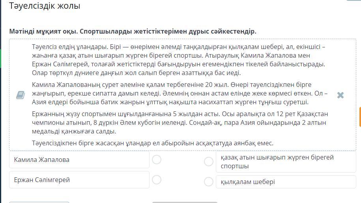Image resolution: width=361 pixels, height=203 pixels.
Task: Click the book icon beside the passage
Action: click(x=21, y=95)
